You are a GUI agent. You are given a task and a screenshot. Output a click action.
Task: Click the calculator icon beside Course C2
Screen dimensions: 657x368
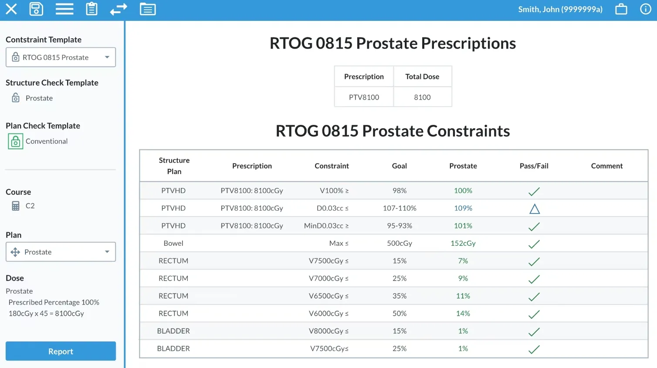click(x=15, y=205)
